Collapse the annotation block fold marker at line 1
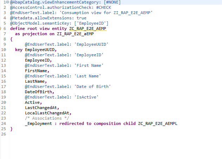Image resolution: width=222 pixels, height=159 pixels. 8,2
